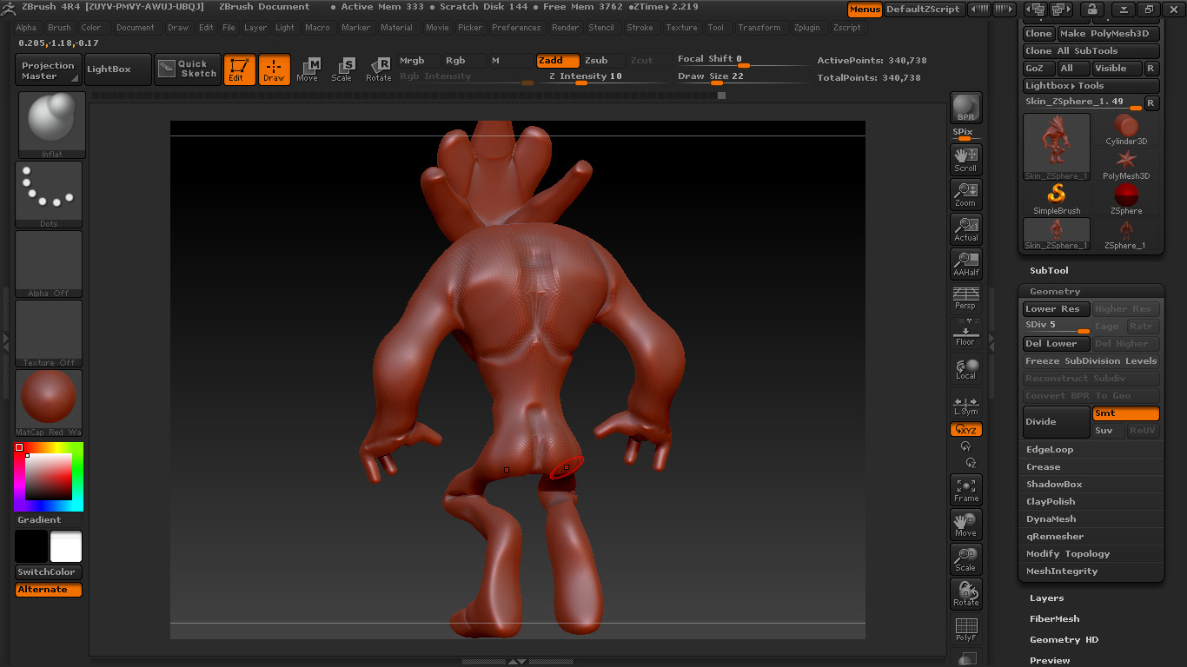The image size is (1187, 667).
Task: Open the Transform menu
Action: pos(759,28)
